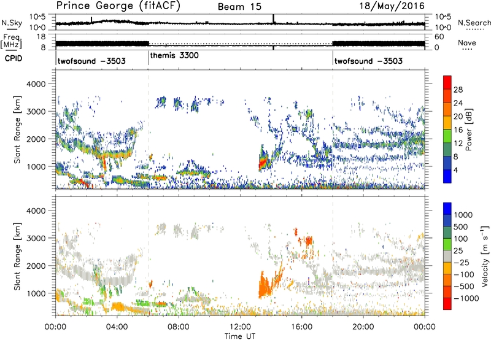The width and height of the screenshot is (491, 340).
Task: Click the "08:00" time axis tick label
Action: [x=178, y=327]
